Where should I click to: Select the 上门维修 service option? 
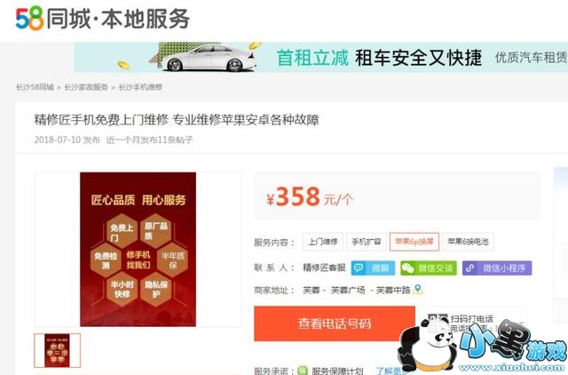click(x=323, y=242)
